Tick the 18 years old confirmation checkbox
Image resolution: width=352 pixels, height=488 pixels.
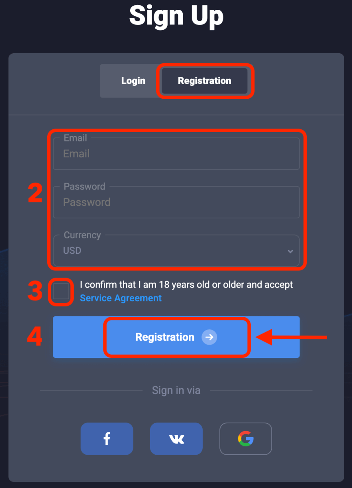click(x=61, y=291)
